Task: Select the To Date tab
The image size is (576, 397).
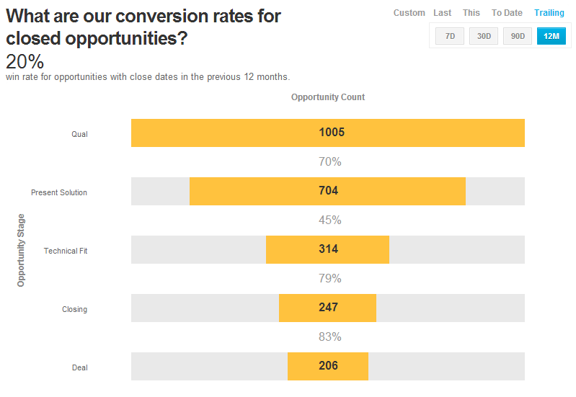Action: coord(507,13)
